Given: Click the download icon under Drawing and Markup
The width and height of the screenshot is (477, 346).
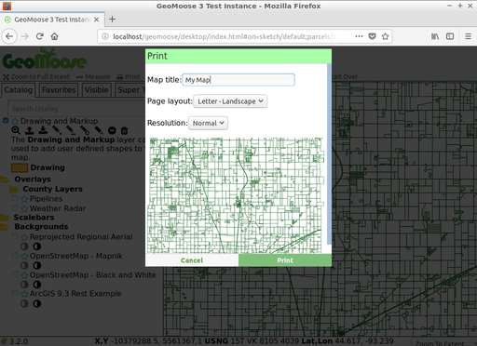Looking at the screenshot, I should (x=43, y=130).
